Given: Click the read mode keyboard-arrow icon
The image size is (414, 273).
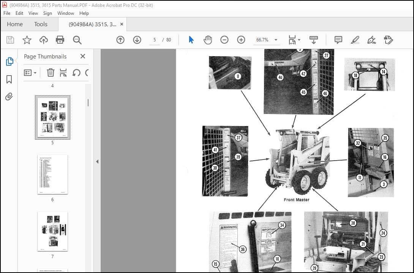Looking at the screenshot, I should tap(313, 40).
